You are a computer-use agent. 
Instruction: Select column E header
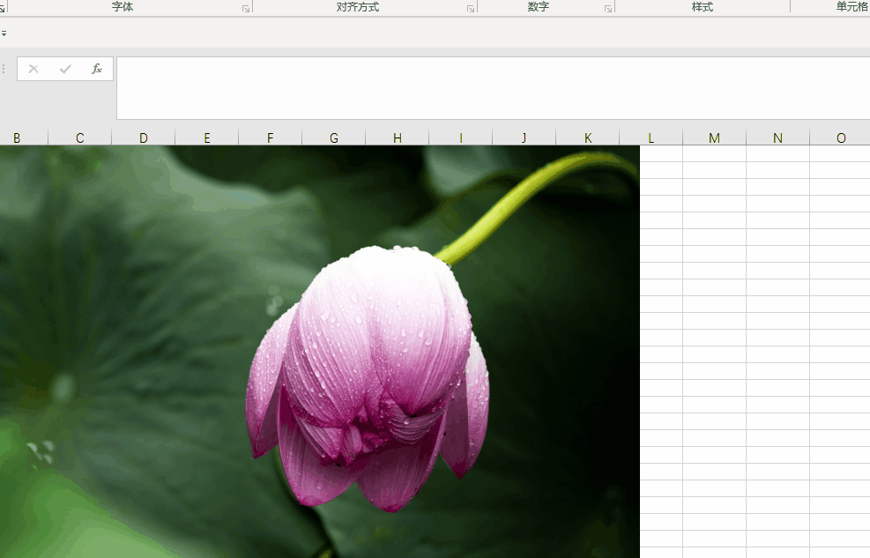[207, 138]
